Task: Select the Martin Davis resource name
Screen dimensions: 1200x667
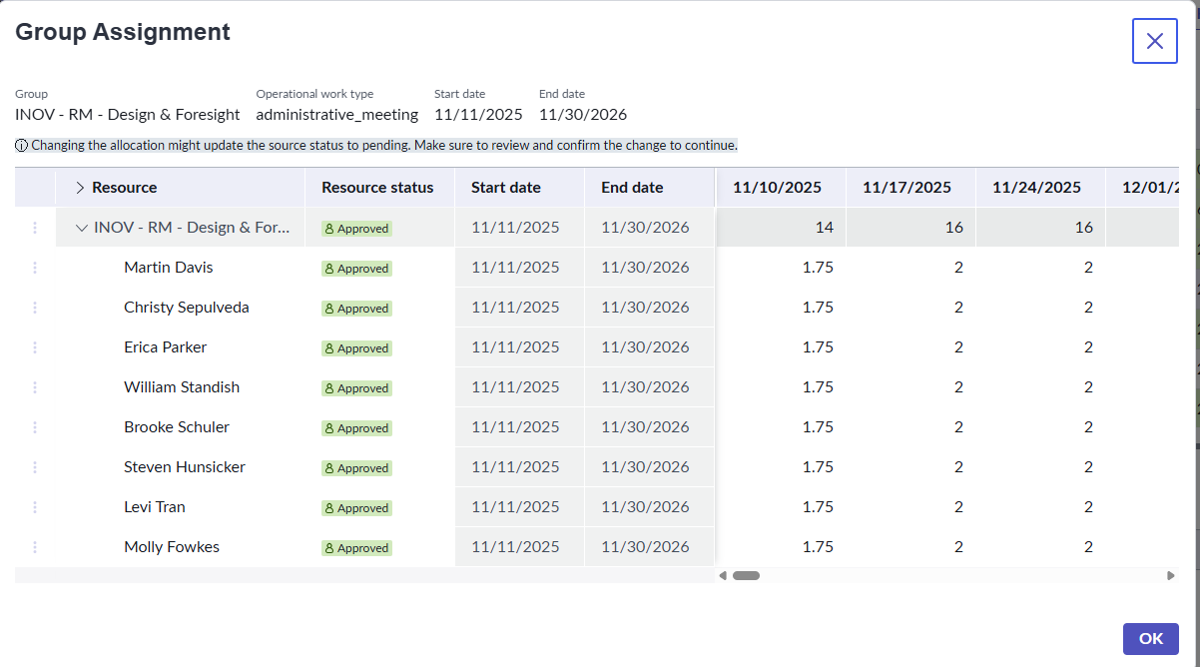Action: (169, 268)
